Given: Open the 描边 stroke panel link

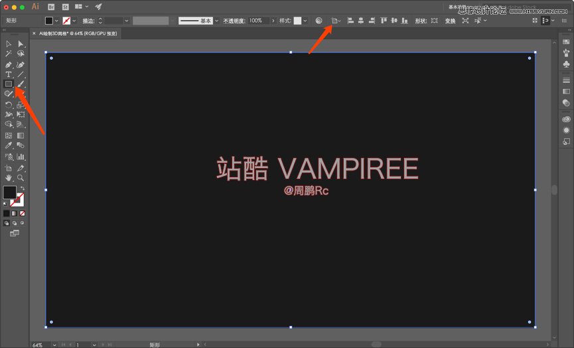Looking at the screenshot, I should (88, 21).
